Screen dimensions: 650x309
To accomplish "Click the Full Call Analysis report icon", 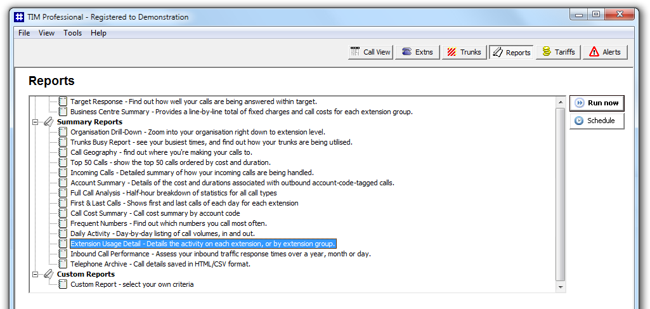I will [x=63, y=193].
